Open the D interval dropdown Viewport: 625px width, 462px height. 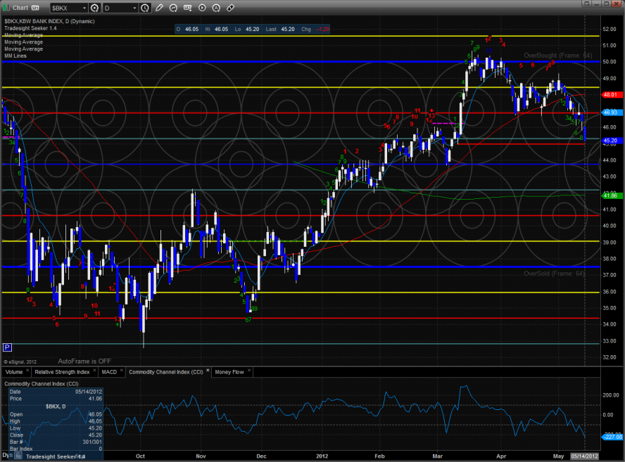click(x=134, y=8)
